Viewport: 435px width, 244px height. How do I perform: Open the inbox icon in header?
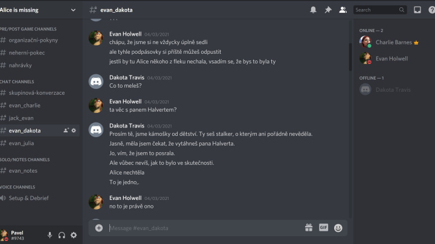click(417, 10)
